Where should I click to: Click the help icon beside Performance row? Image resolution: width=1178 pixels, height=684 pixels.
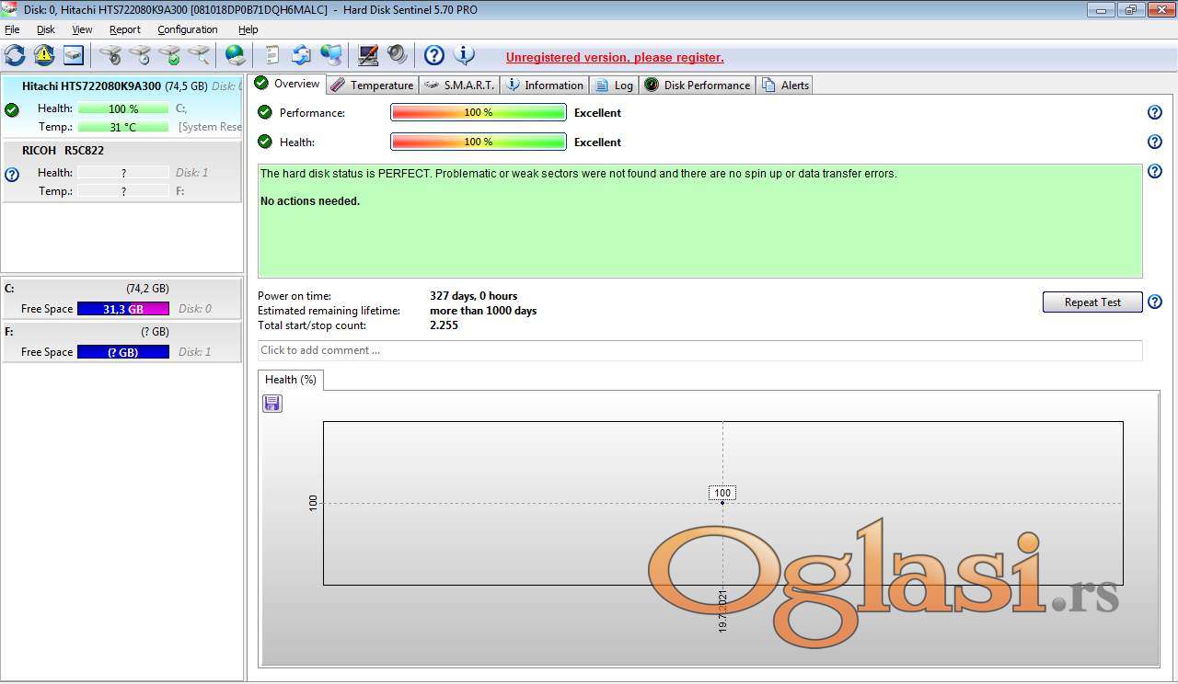click(1155, 113)
